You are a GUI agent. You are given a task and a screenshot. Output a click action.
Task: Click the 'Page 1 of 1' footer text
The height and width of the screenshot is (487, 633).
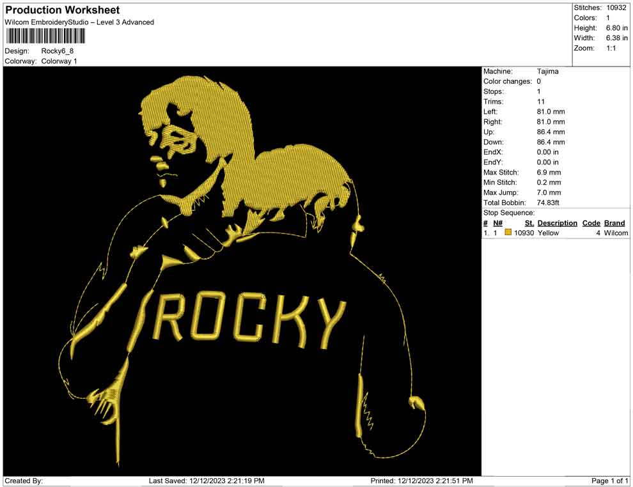609,481
